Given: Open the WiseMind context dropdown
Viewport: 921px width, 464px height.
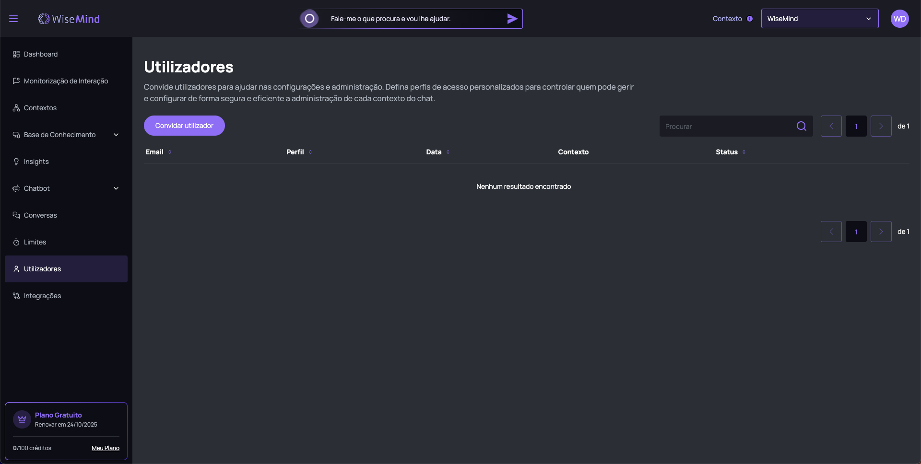Looking at the screenshot, I should coord(819,19).
